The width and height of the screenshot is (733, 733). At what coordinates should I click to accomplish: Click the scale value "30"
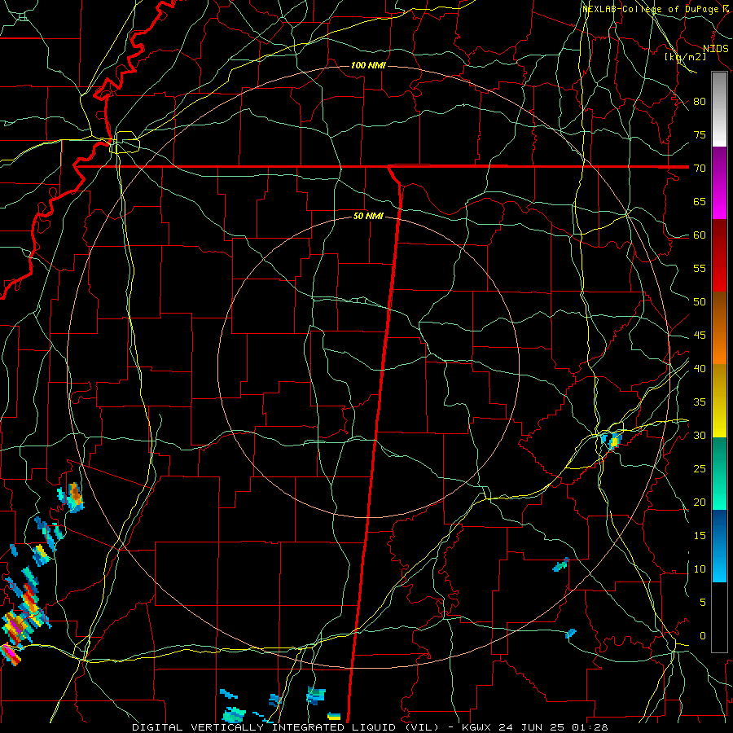[700, 435]
